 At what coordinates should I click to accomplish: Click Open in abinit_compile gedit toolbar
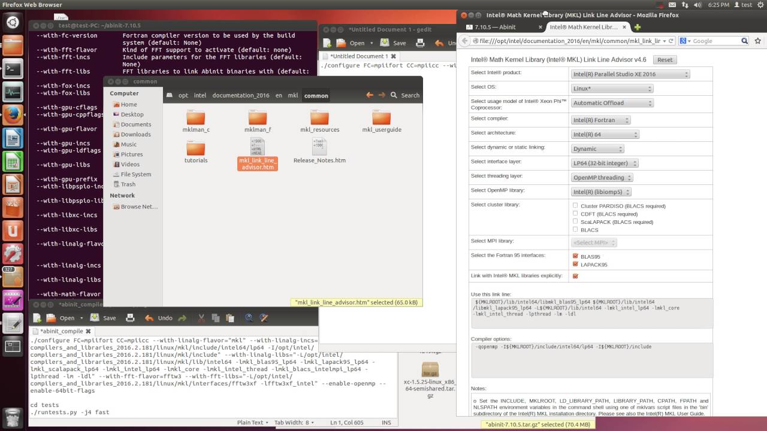[x=61, y=318]
